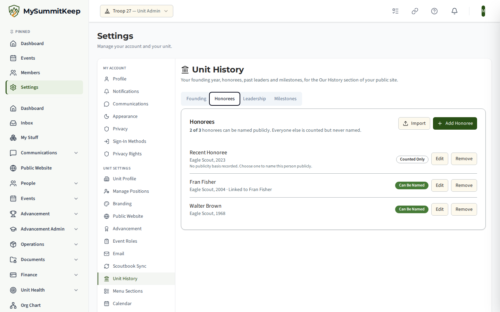Click the Add Honoree button

(455, 123)
